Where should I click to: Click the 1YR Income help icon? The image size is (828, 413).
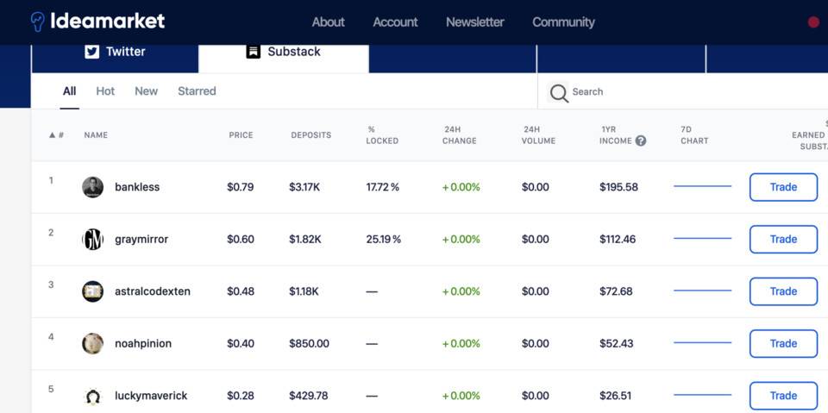pyautogui.click(x=641, y=141)
